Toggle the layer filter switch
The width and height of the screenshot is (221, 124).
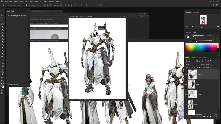pos(211,61)
